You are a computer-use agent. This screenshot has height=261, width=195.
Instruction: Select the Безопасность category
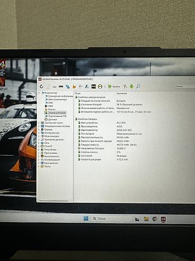pos(50,156)
